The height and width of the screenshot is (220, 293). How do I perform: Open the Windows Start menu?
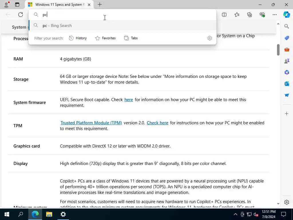(x=7, y=214)
